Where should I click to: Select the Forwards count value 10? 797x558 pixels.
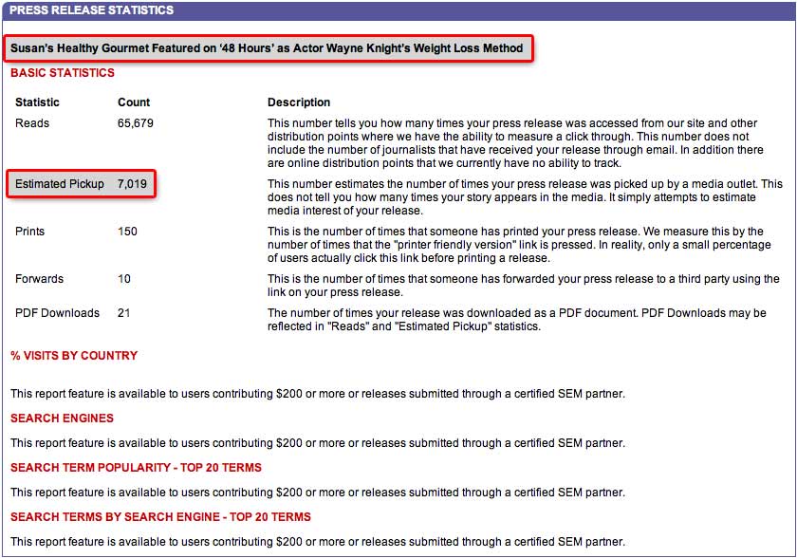coord(124,278)
